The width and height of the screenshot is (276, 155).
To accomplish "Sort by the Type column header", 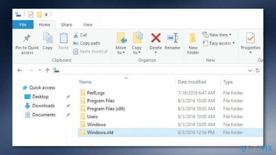I will [228, 82].
